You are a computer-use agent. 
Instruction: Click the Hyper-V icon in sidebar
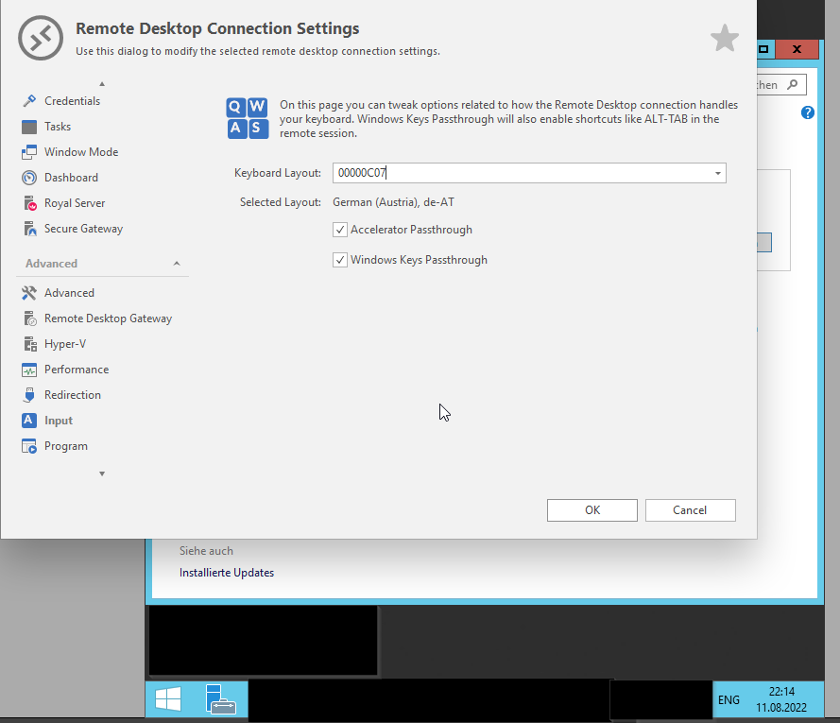pyautogui.click(x=28, y=344)
